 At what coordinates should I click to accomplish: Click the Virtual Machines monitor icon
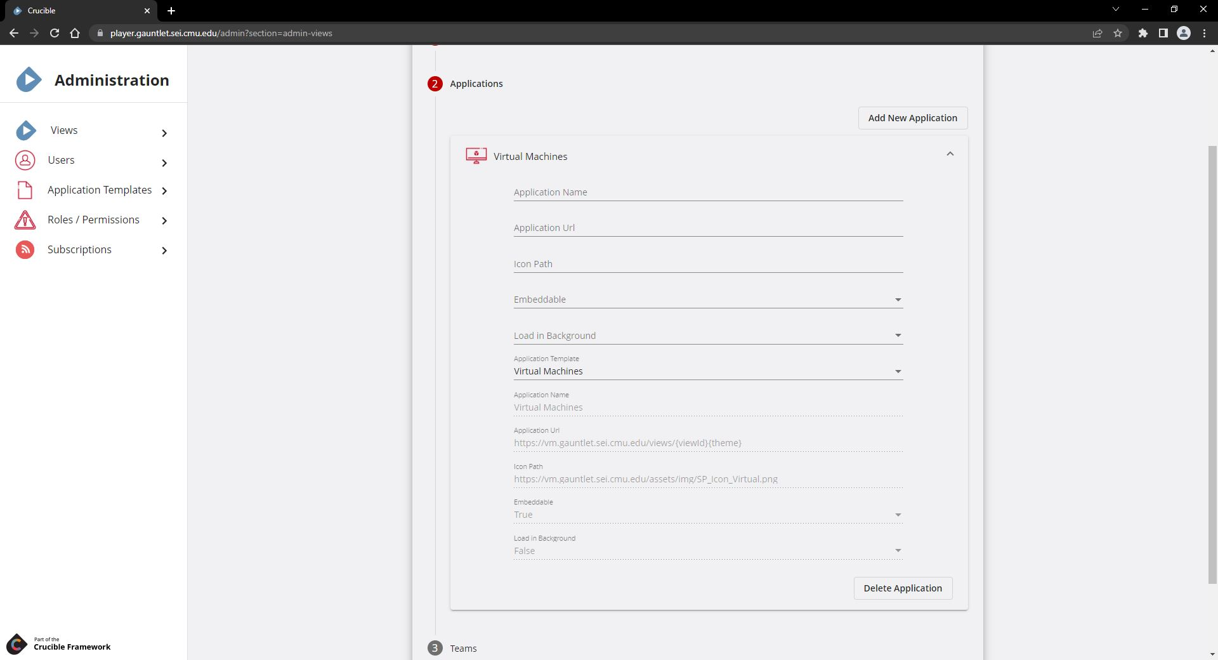(x=475, y=155)
